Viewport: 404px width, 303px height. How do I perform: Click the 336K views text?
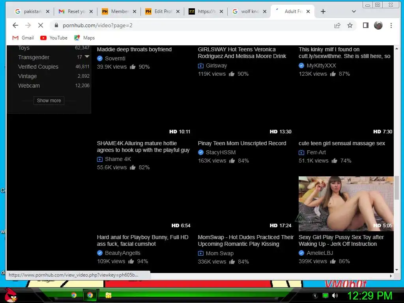[x=212, y=262]
